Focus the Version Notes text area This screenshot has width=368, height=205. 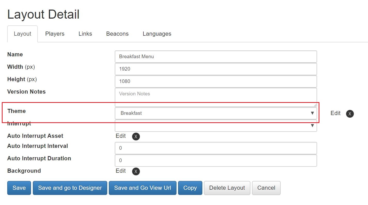point(216,97)
